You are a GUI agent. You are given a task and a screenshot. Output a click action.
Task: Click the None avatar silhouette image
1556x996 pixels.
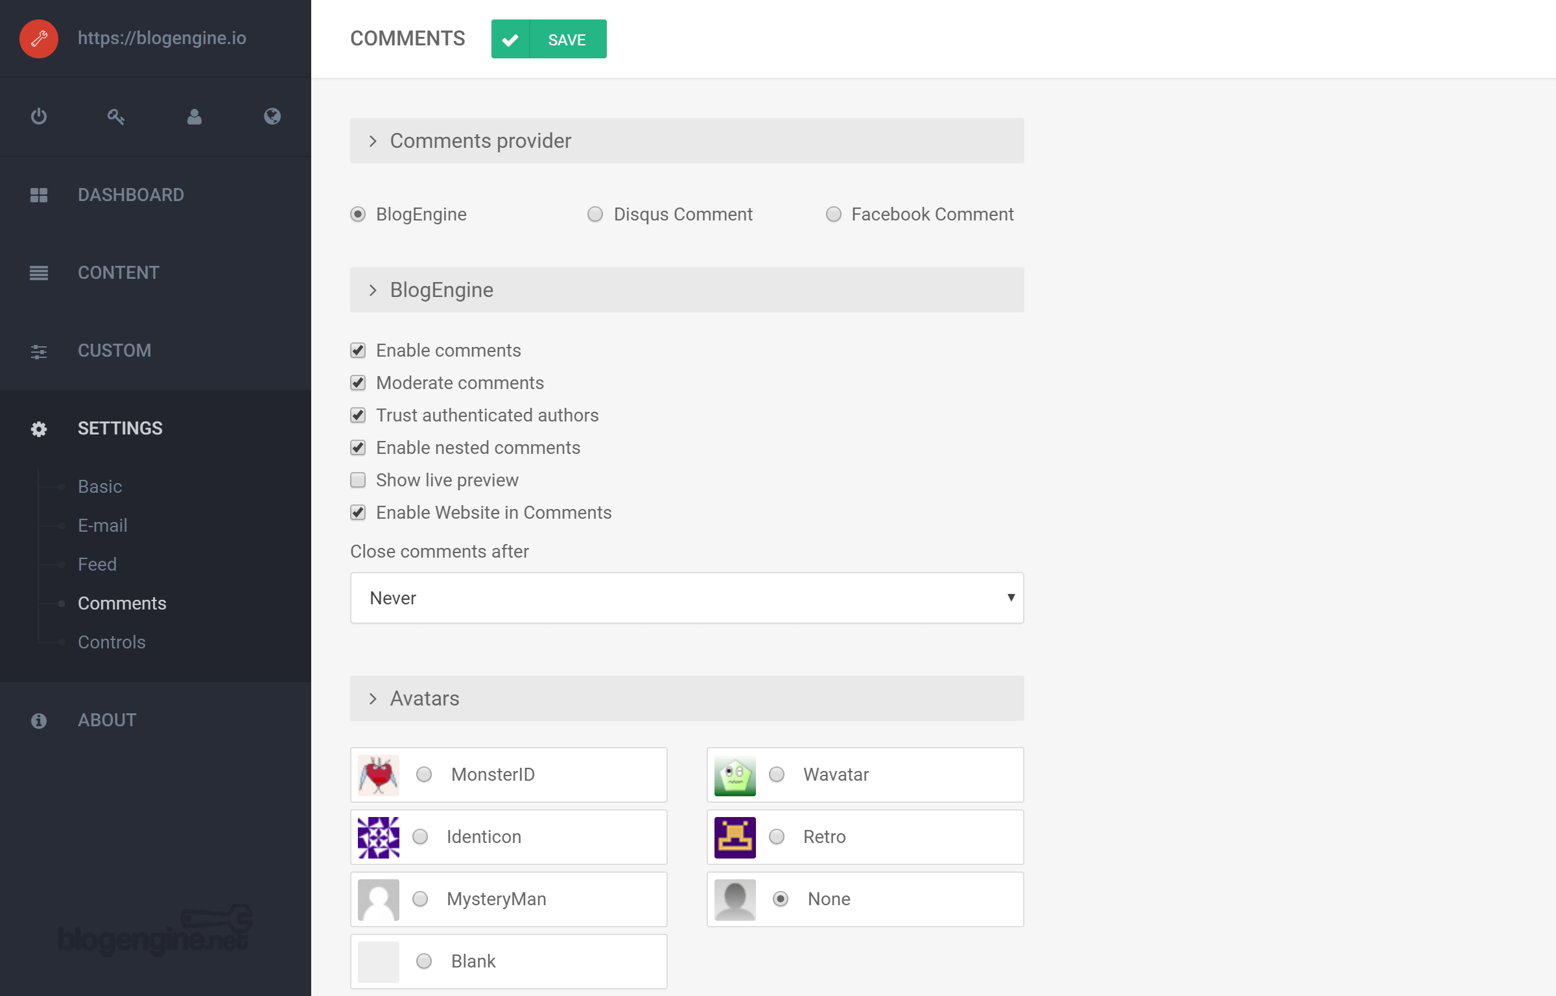[735, 899]
